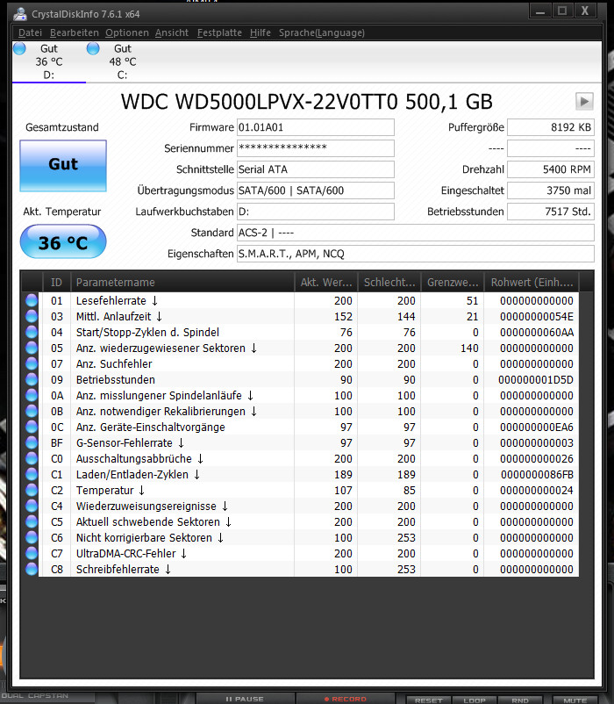Click PAUSE in the background player window
Viewport: 614px width, 704px height.
click(245, 699)
